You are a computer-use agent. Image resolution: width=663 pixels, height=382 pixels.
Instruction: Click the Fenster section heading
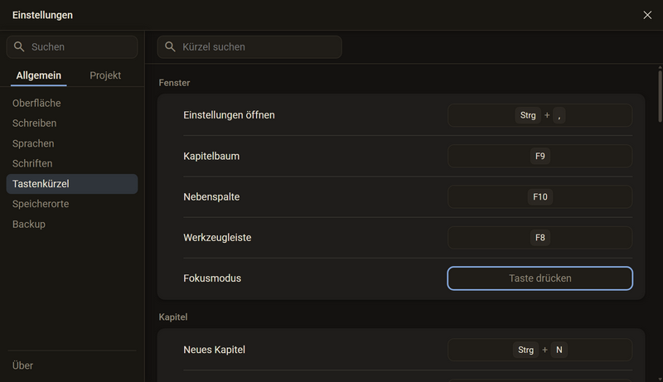174,83
